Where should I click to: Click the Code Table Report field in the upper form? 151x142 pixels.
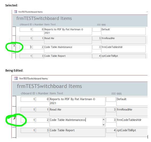click(68, 56)
